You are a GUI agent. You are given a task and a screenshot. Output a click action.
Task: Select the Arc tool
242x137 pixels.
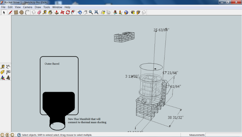tap(27, 12)
